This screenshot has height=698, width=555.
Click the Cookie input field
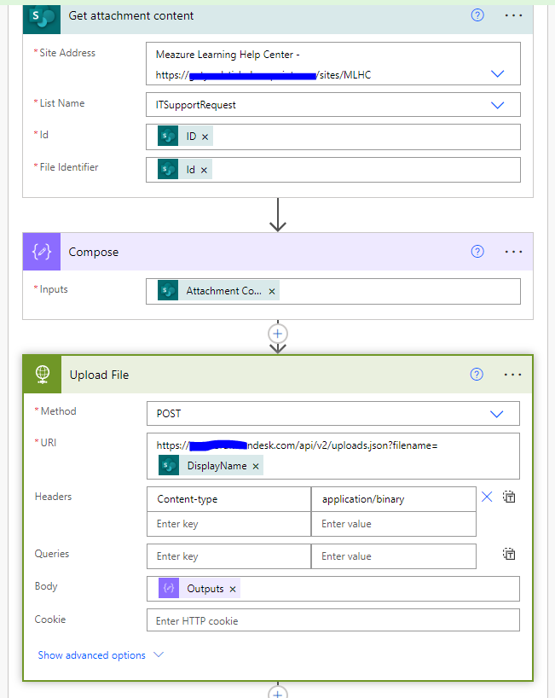(332, 620)
